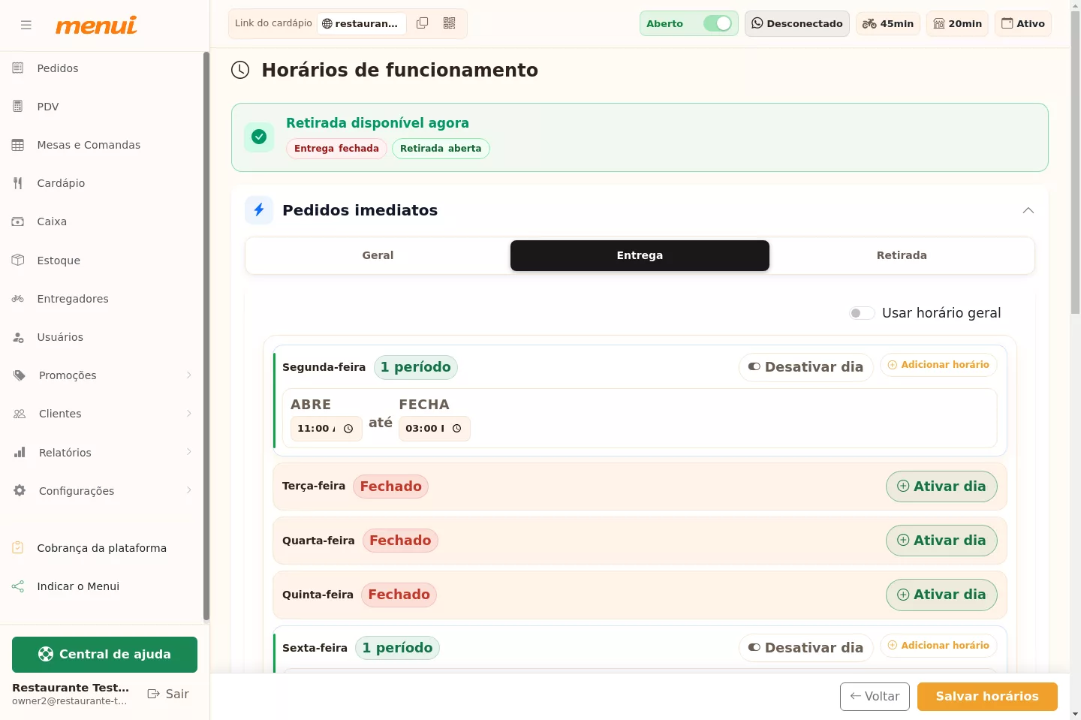
Task: Click the globe icon in cardápio link
Action: (327, 23)
